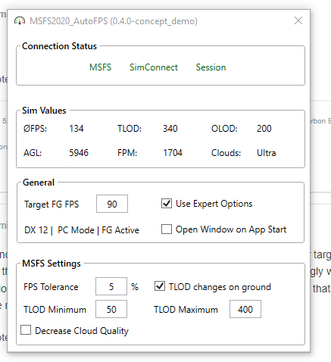Click the FPS Tolerance input field
This screenshot has width=331, height=362.
(111, 286)
